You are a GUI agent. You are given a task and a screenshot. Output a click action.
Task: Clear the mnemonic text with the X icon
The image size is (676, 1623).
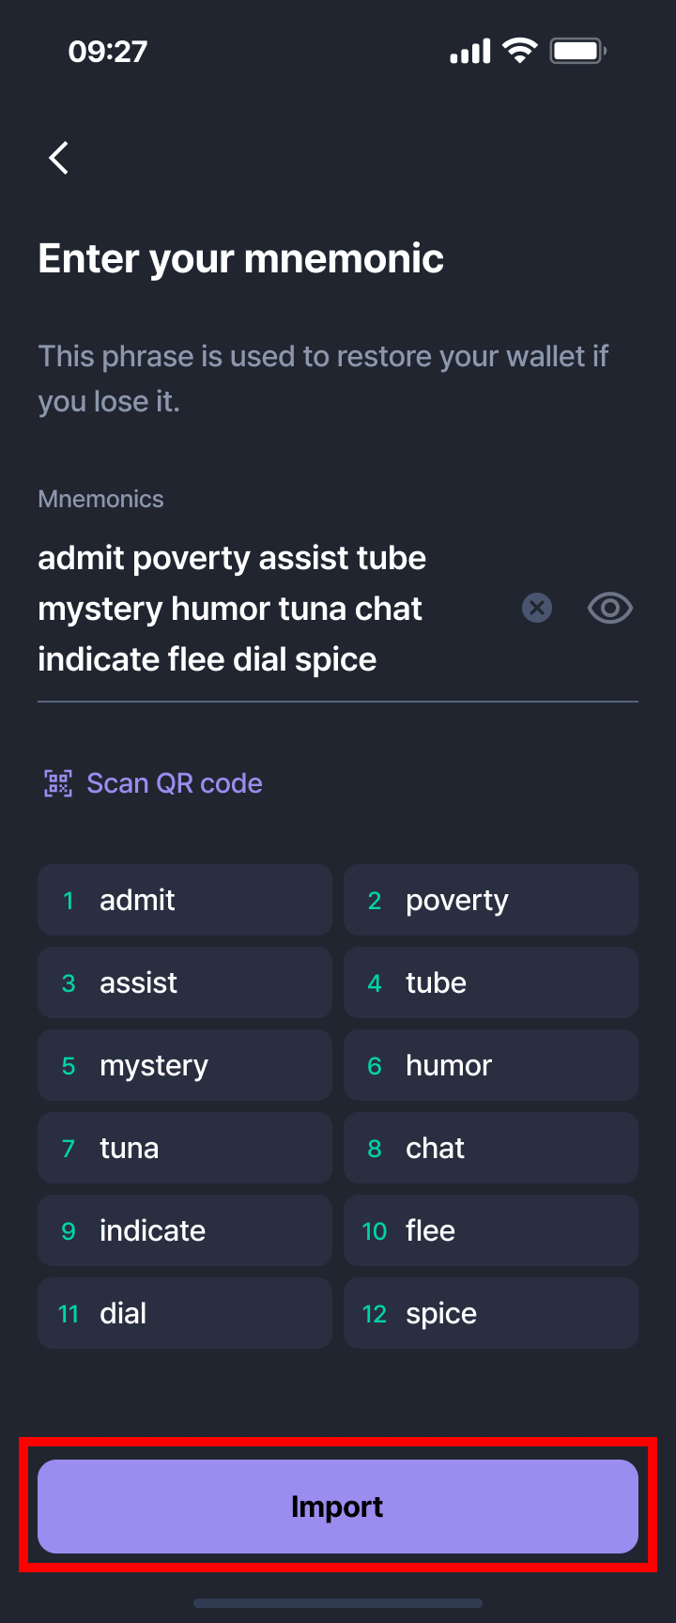point(537,608)
